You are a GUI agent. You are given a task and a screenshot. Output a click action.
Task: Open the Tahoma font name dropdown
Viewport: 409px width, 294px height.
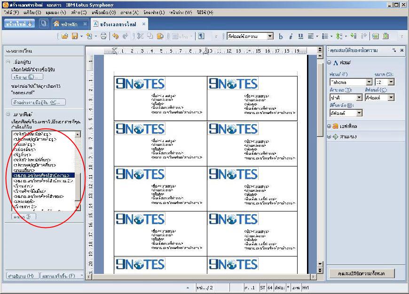[x=369, y=82]
